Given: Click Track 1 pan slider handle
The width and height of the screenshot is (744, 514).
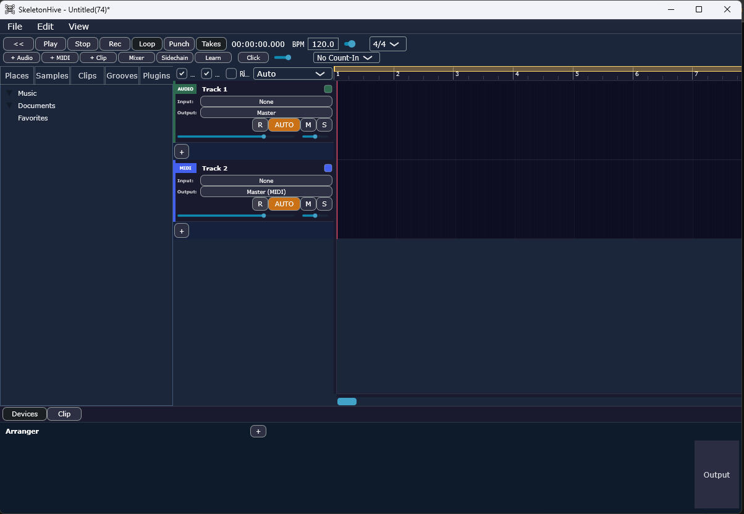Looking at the screenshot, I should pyautogui.click(x=315, y=137).
